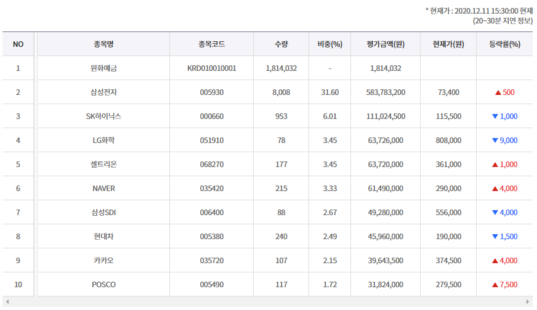This screenshot has width=537, height=310.
Task: Select the 삼성SDI stock name
Action: pyautogui.click(x=103, y=212)
